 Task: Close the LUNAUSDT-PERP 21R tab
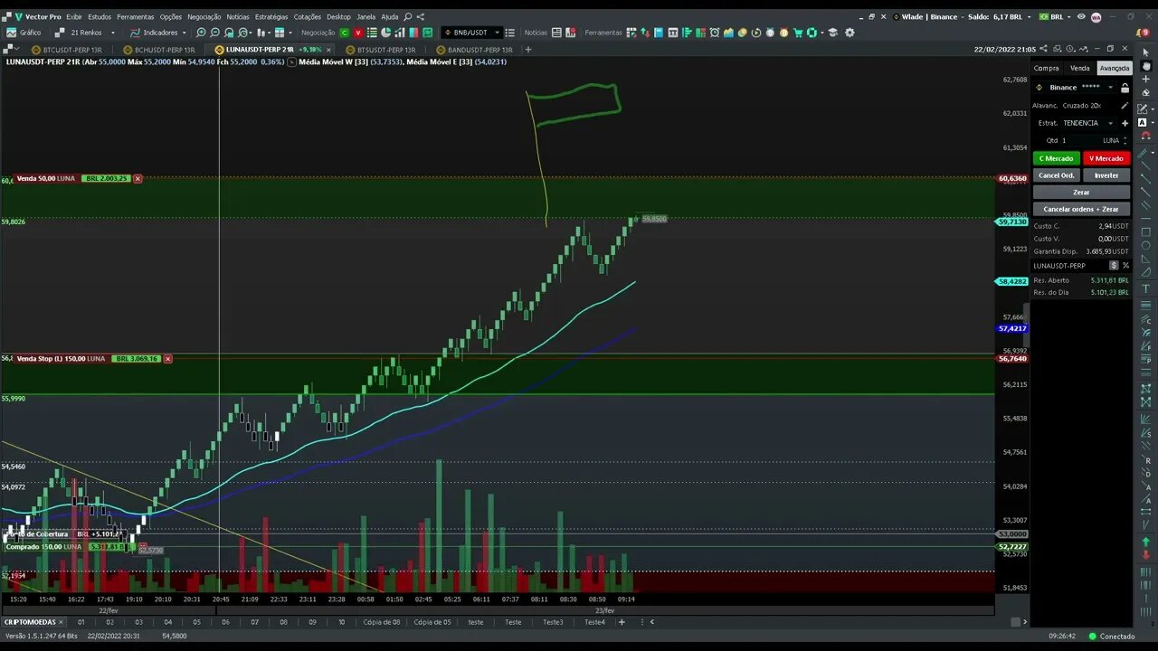click(328, 50)
